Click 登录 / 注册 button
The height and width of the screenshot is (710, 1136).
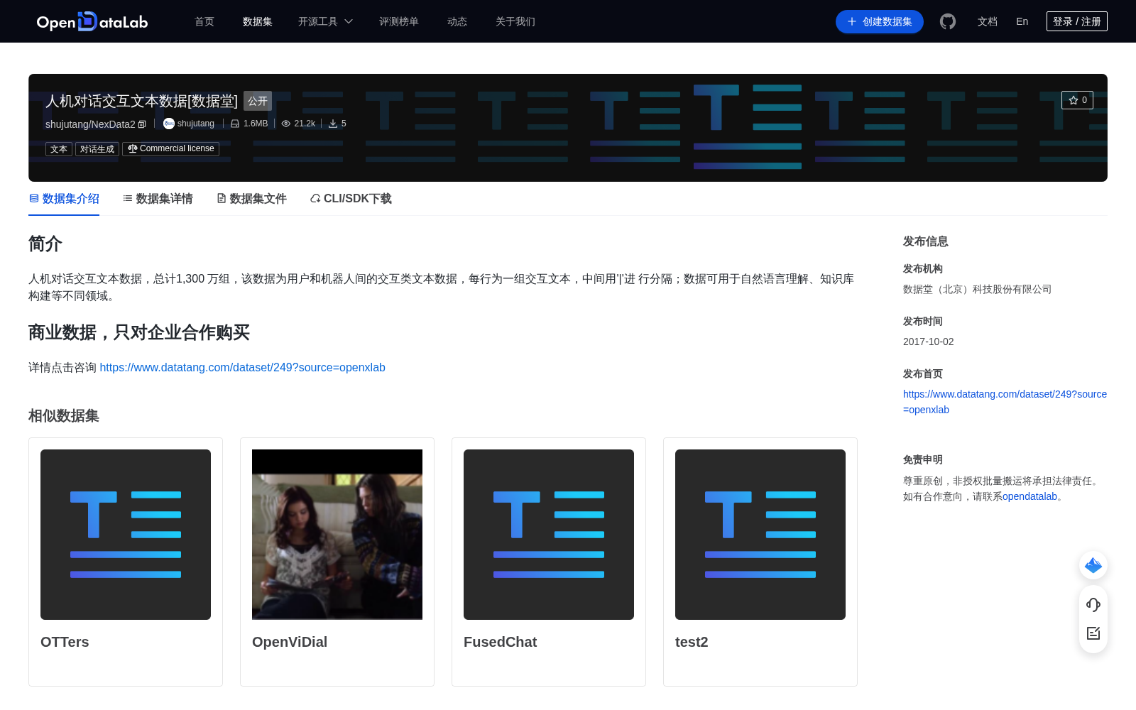[x=1077, y=21]
